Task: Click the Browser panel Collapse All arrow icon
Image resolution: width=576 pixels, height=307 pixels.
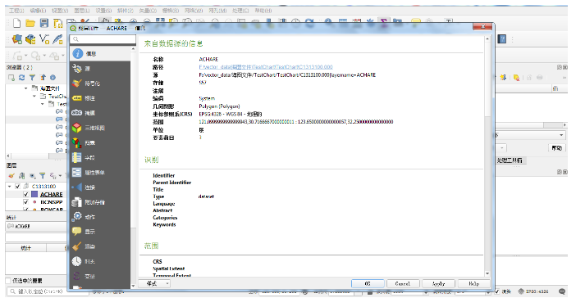Action: [43, 77]
